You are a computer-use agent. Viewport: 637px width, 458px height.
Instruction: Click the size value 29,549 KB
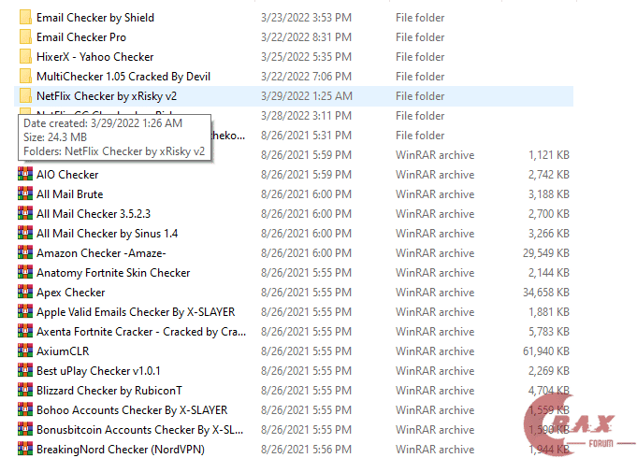[x=546, y=253]
